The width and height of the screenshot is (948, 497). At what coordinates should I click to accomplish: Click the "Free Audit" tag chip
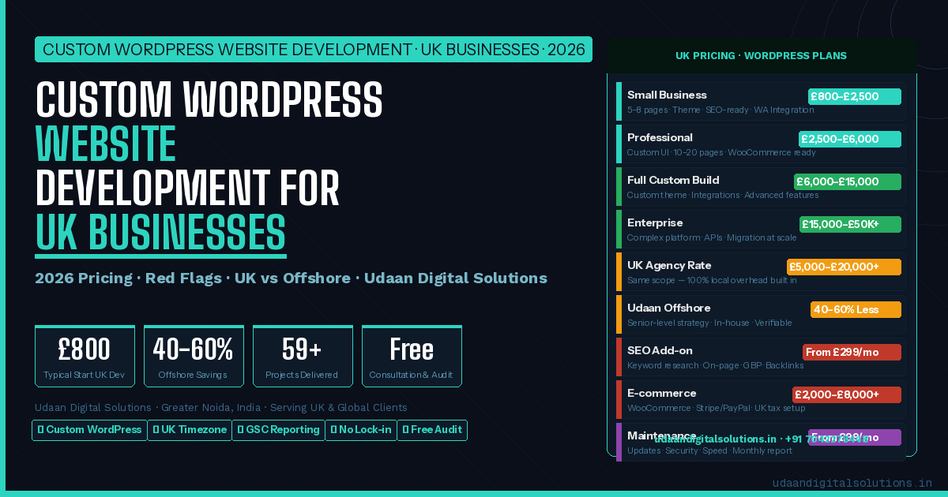click(432, 430)
